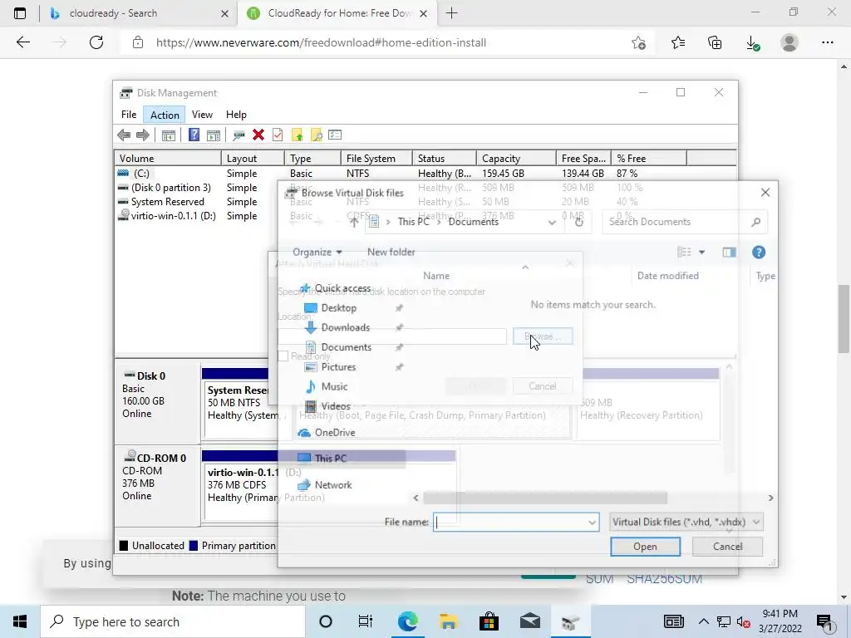Open the Action menu

pyautogui.click(x=165, y=115)
